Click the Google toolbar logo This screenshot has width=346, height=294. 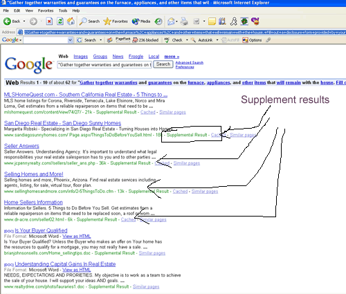tap(10, 40)
